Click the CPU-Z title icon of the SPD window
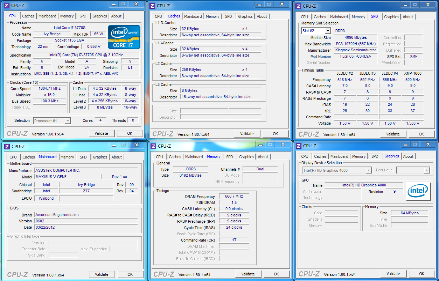The width and height of the screenshot is (439, 281). 298,6
